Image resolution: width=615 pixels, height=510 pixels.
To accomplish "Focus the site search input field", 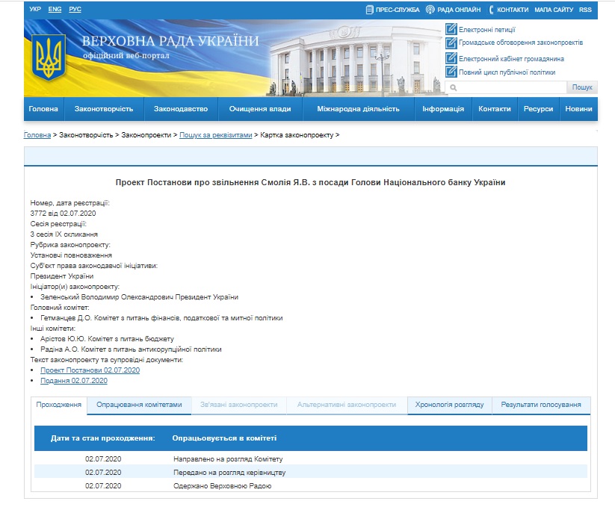I will click(506, 87).
